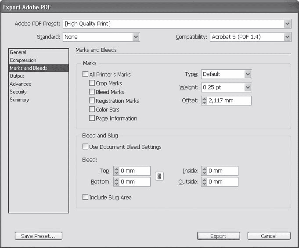This screenshot has width=299, height=248.
Task: Tick the Include Slug Area checkbox
Action: pyautogui.click(x=86, y=198)
